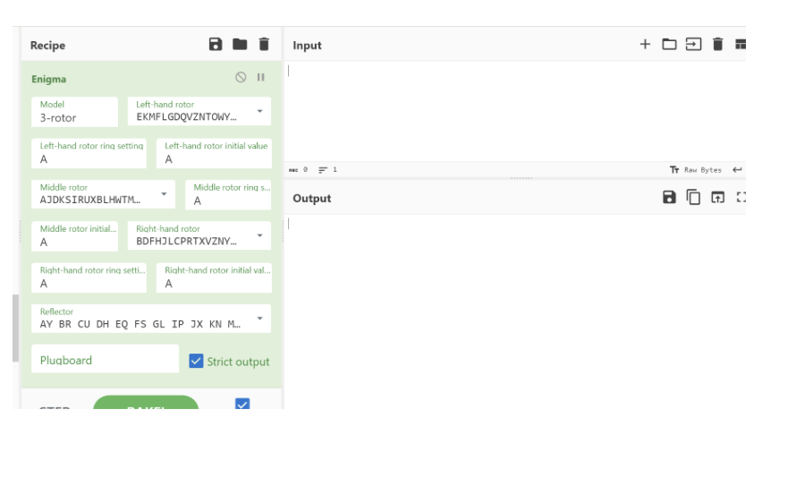Clear the recipe with the trash icon

263,44
